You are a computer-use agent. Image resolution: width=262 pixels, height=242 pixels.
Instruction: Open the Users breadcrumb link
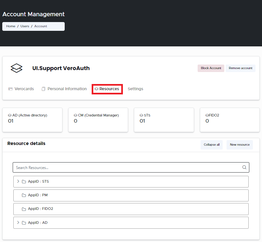25,26
